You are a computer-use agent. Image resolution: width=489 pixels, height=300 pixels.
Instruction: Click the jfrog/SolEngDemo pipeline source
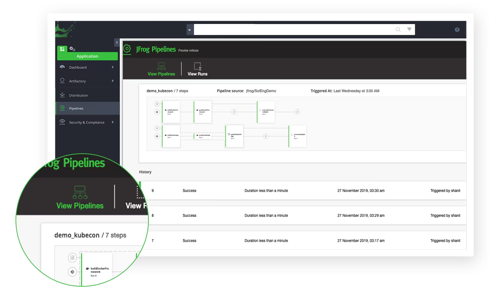[x=261, y=91]
